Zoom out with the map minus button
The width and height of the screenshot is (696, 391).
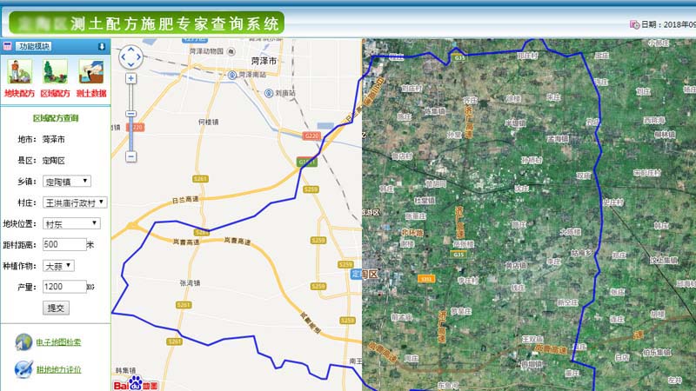[x=130, y=156]
